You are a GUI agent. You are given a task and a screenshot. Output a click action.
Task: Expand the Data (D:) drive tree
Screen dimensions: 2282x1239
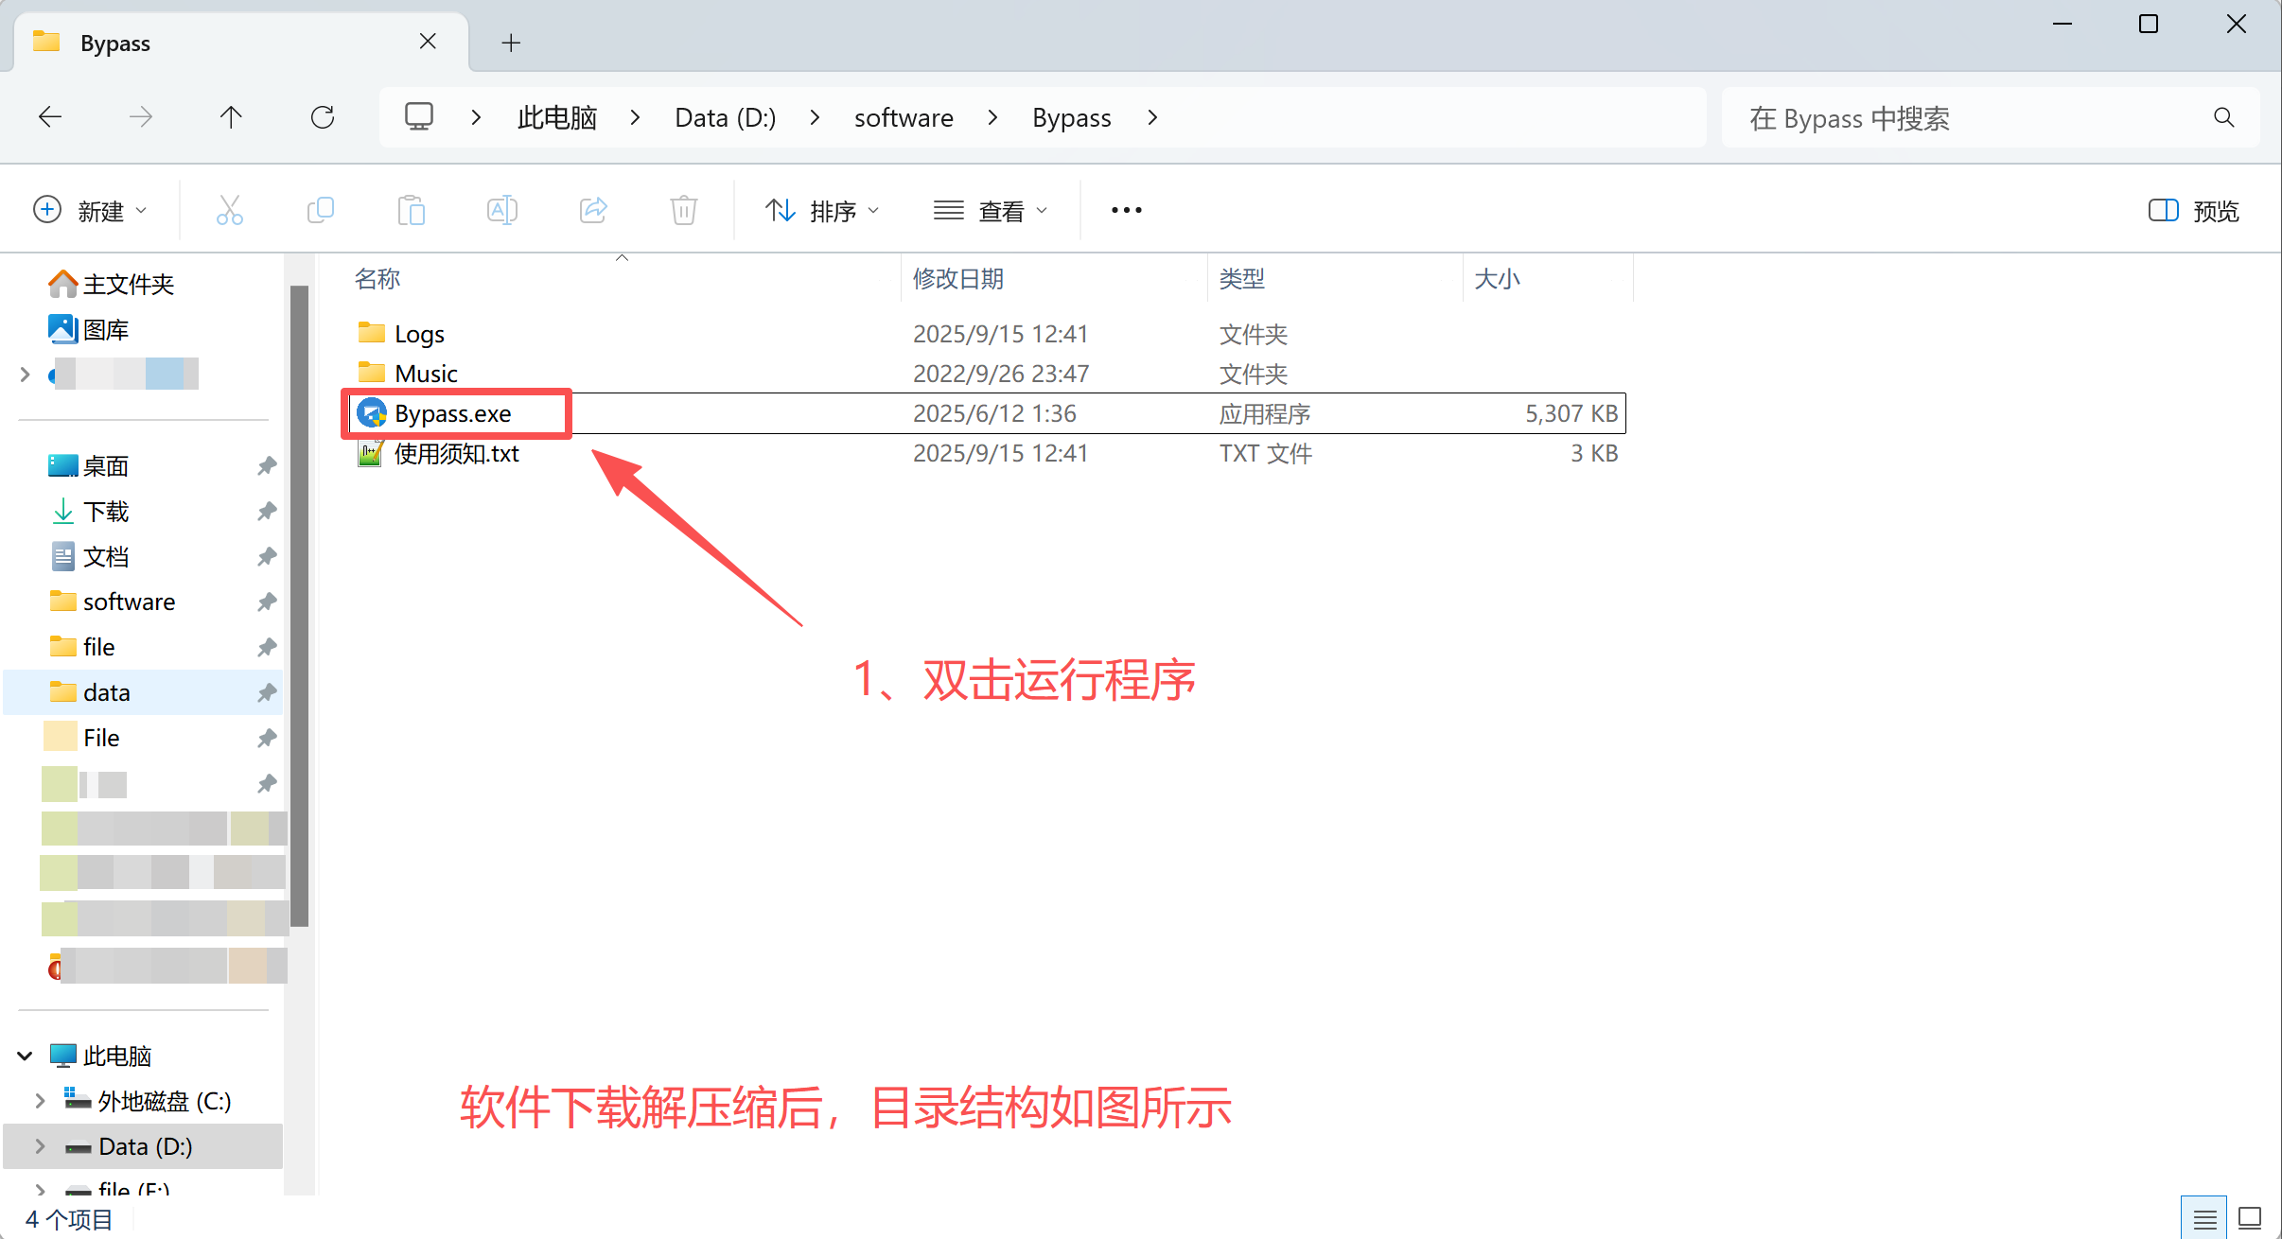tap(40, 1146)
